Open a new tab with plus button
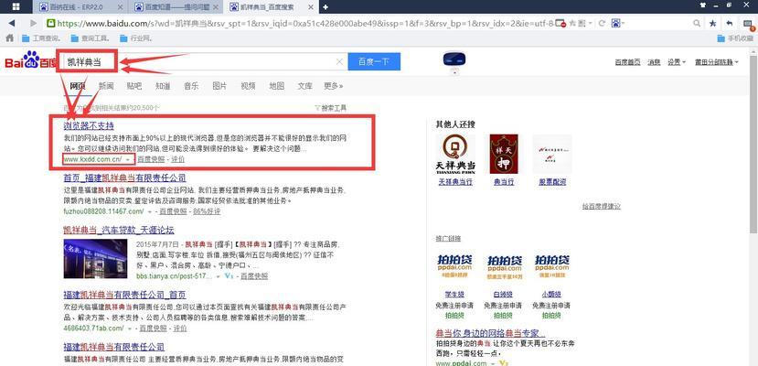The image size is (758, 366). point(326,6)
